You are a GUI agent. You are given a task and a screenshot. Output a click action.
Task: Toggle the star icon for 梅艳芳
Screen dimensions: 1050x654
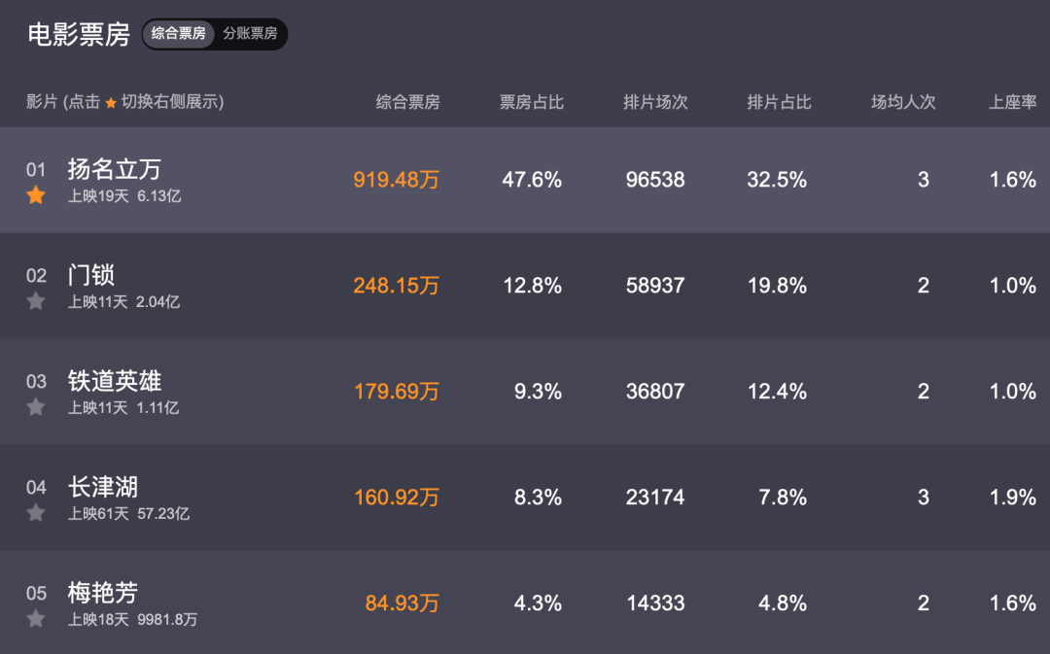(x=36, y=619)
